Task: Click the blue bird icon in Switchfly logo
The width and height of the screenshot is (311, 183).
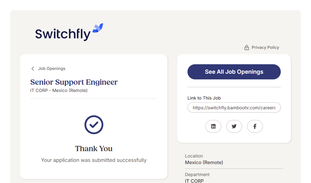Action: click(x=98, y=28)
